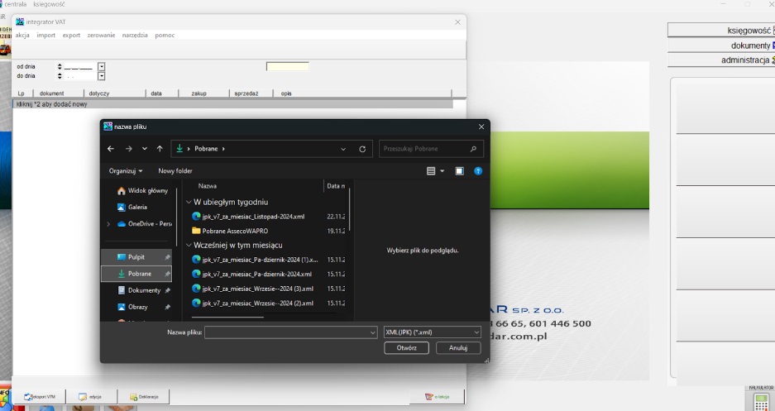Screen dimensions: 775x411
Task: Click the Eksport VTM button
Action: 40,397
